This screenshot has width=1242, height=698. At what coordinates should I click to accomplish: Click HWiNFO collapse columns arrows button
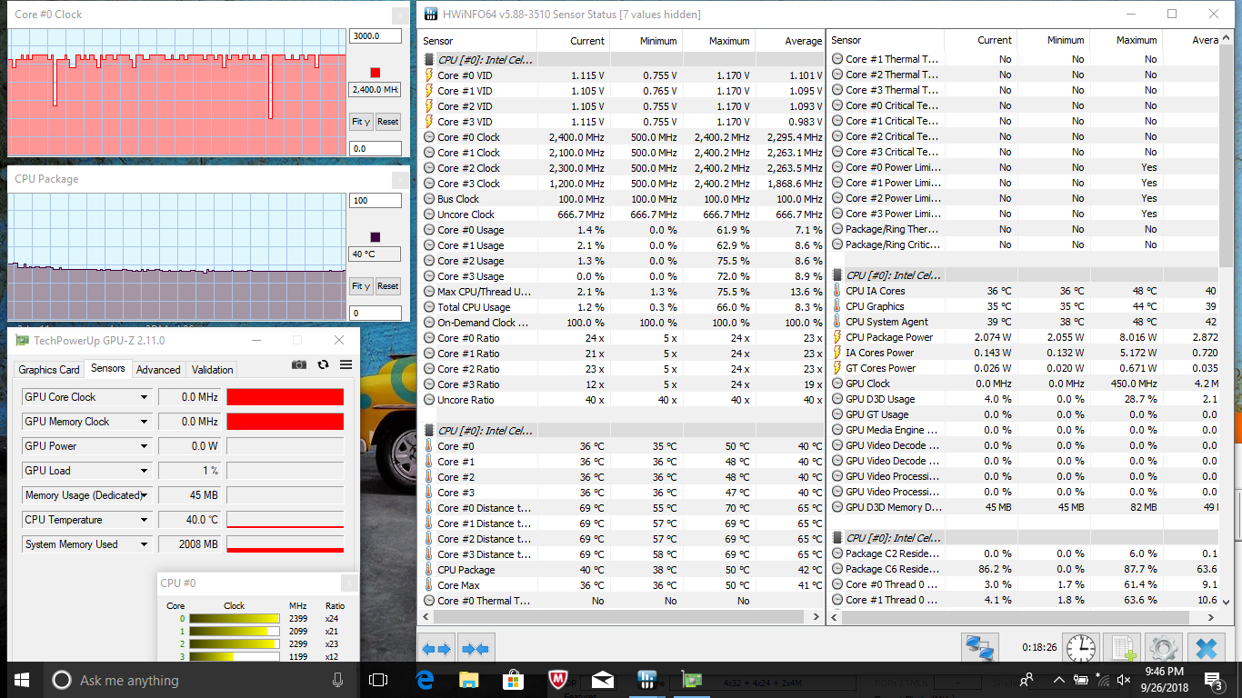point(476,649)
